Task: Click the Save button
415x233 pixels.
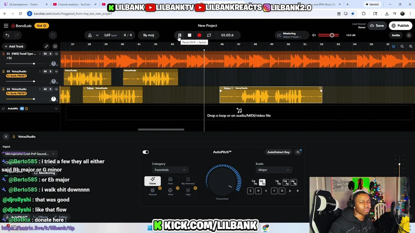Action: (x=377, y=26)
